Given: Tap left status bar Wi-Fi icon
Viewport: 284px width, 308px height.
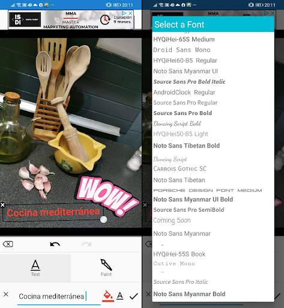Looking at the screenshot, I should tap(19, 5).
